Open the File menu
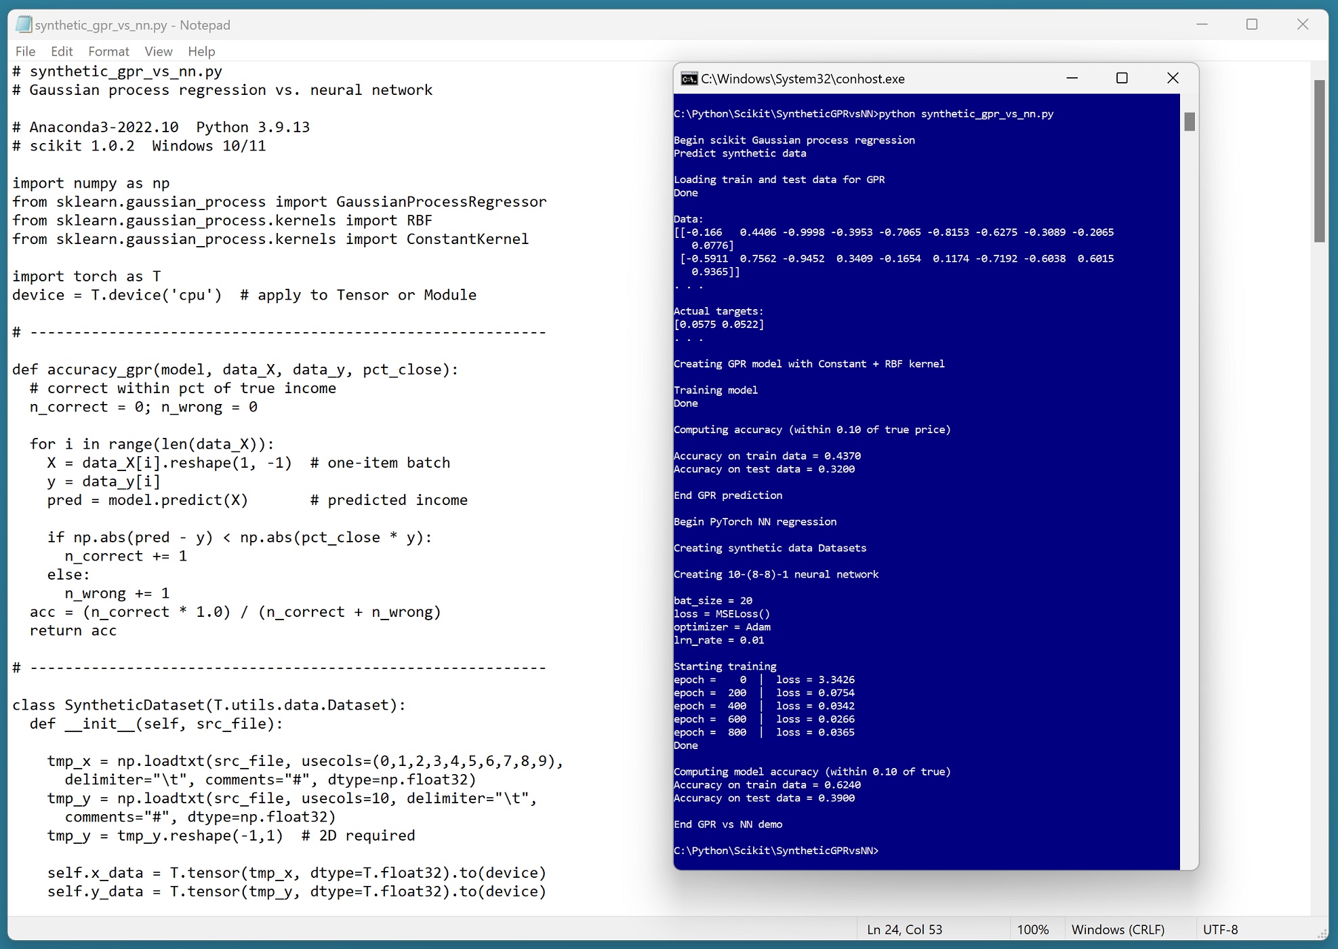This screenshot has width=1338, height=949. [x=25, y=52]
